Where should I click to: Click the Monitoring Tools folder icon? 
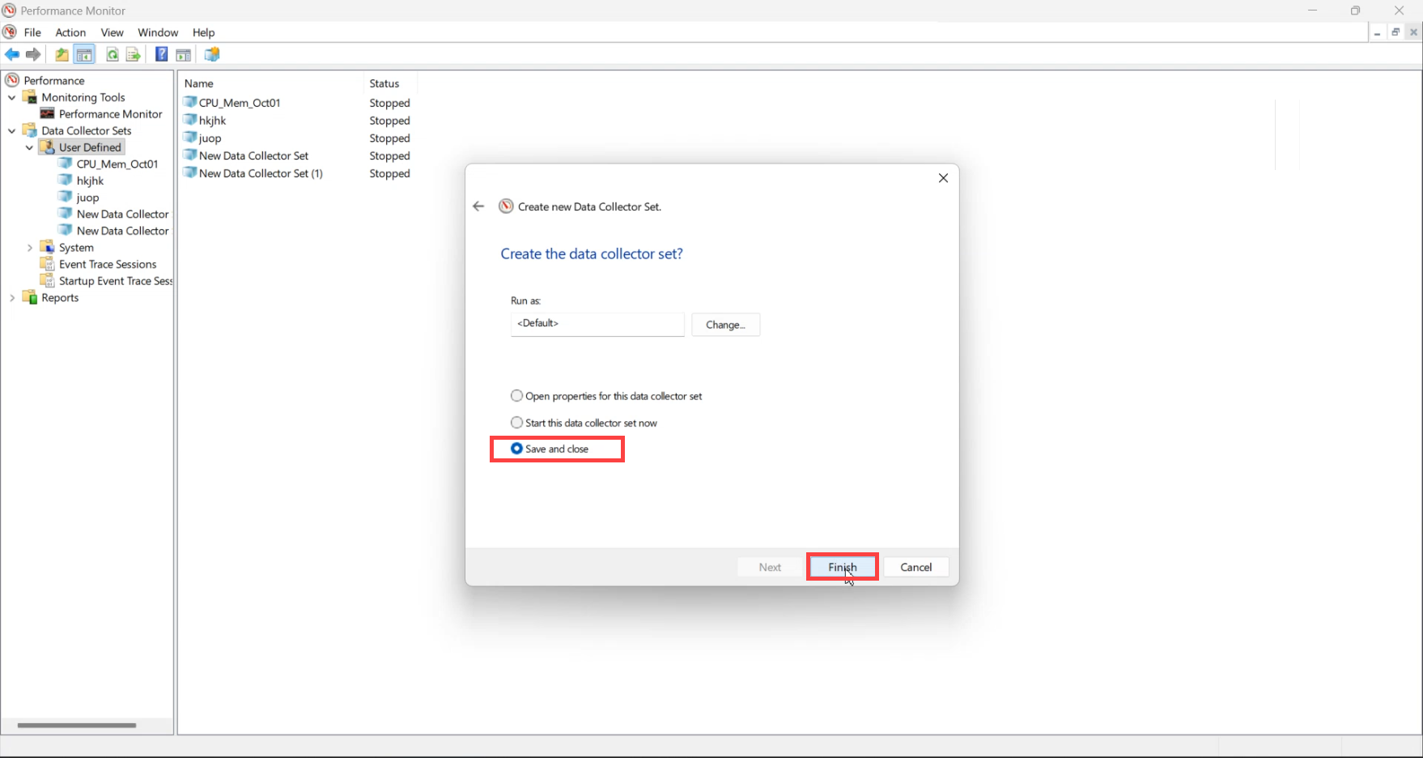click(x=30, y=97)
